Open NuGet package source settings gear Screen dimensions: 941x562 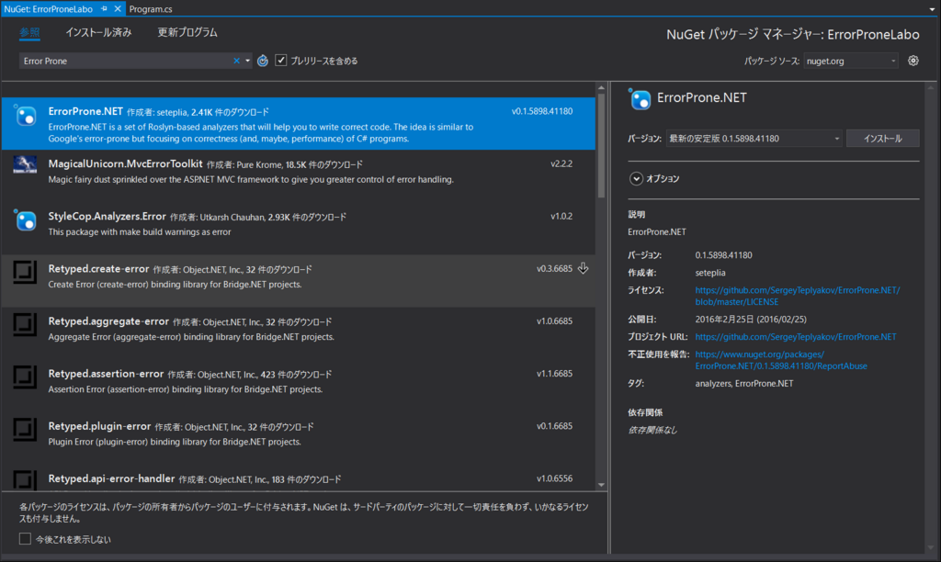(x=913, y=61)
